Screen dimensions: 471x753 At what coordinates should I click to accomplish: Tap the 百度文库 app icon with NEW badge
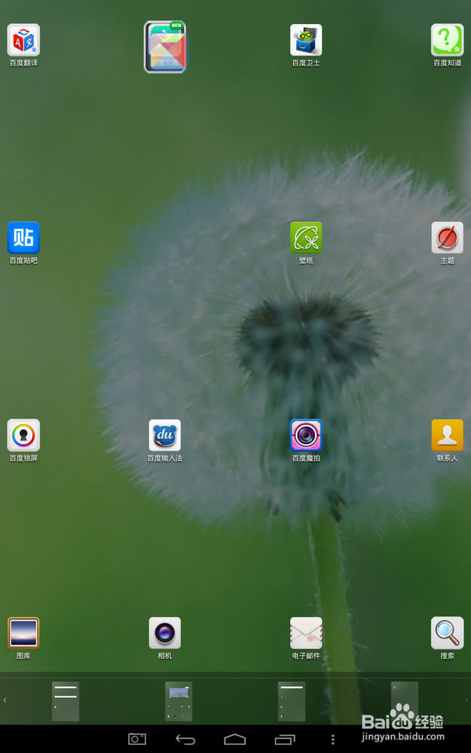pyautogui.click(x=165, y=47)
